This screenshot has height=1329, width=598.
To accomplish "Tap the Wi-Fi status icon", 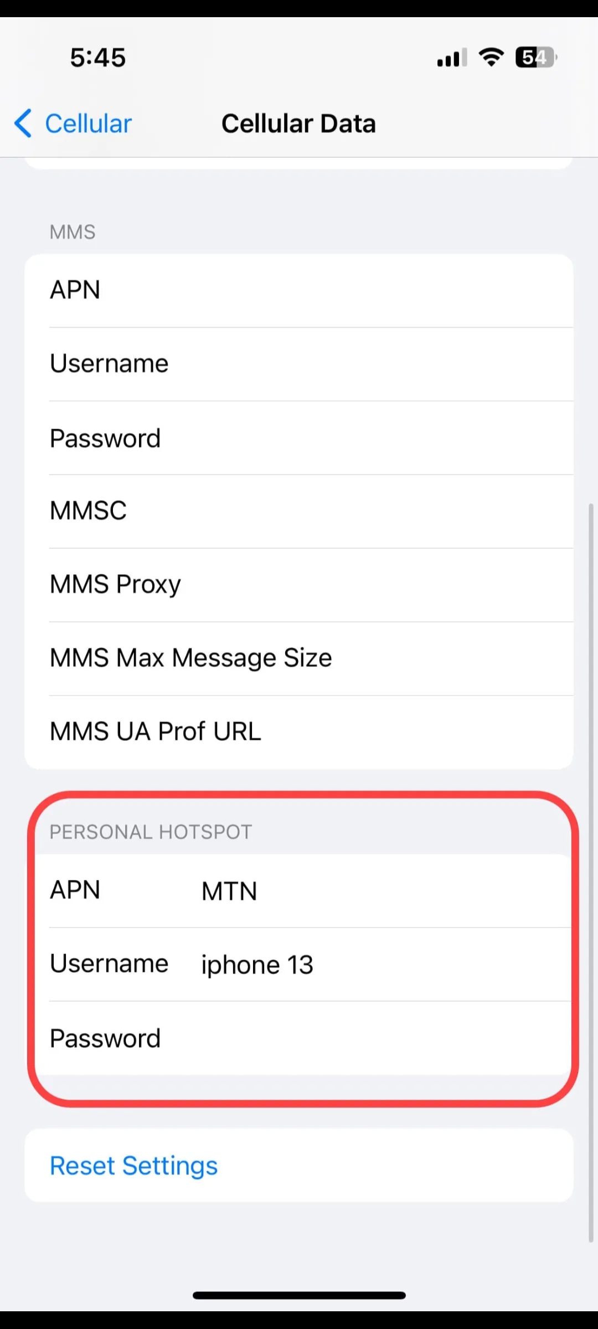I will pos(491,57).
